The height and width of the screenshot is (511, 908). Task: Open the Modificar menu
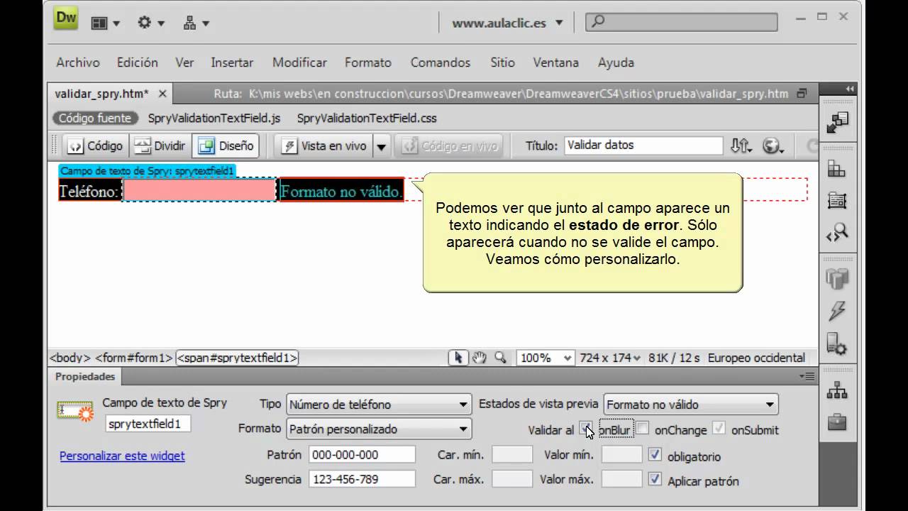299,62
